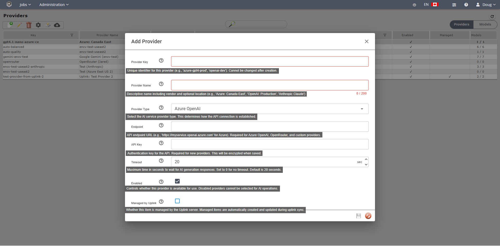Click the Endpoint URL input field
This screenshot has width=500, height=246.
point(270,127)
